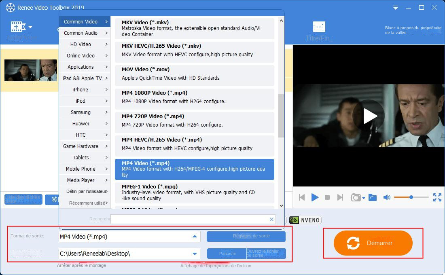The image size is (445, 275).
Task: Adjust the volume slider
Action: tap(411, 197)
